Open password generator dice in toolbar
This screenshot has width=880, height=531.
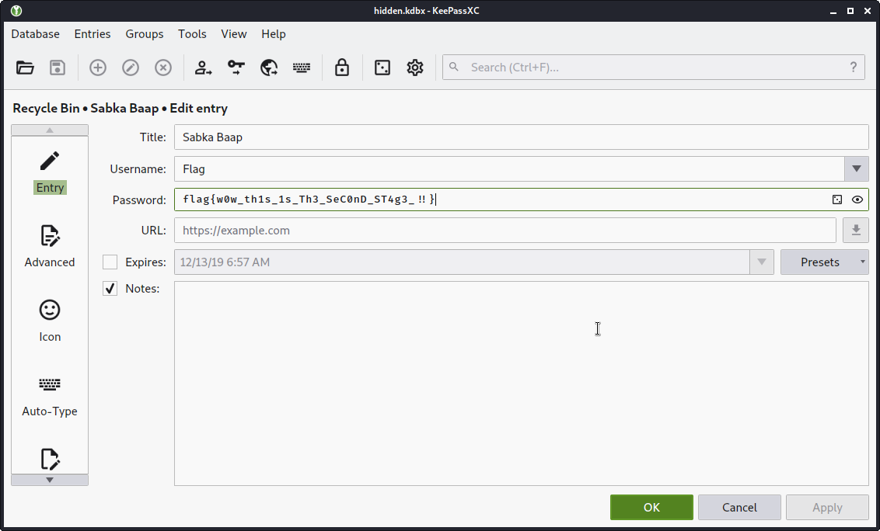point(382,68)
